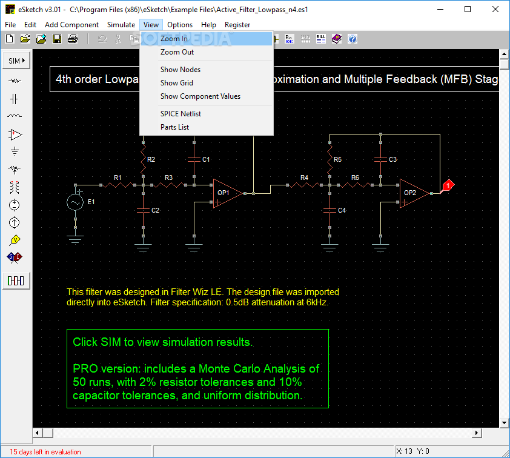Click the horizontal scrollbar right arrow
Viewport: 510px width, 458px height.
pyautogui.click(x=477, y=433)
